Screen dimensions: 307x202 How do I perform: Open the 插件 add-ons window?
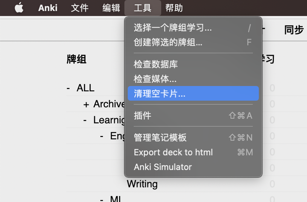[x=142, y=116]
